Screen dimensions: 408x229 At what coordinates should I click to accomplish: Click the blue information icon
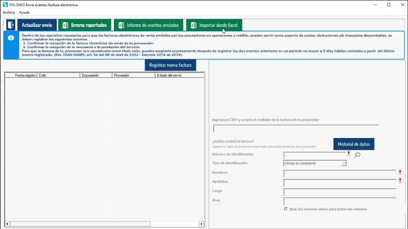pyautogui.click(x=11, y=38)
